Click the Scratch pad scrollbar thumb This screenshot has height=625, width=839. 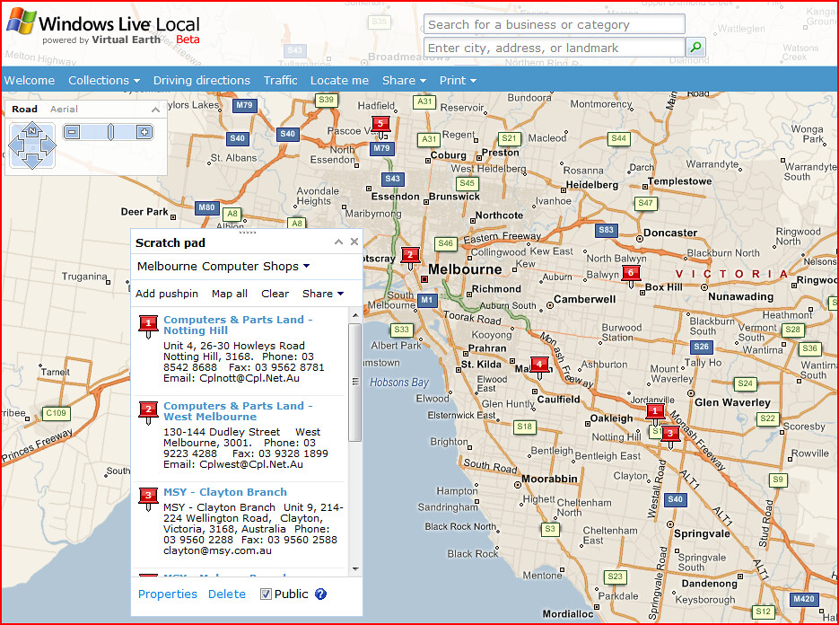point(355,382)
